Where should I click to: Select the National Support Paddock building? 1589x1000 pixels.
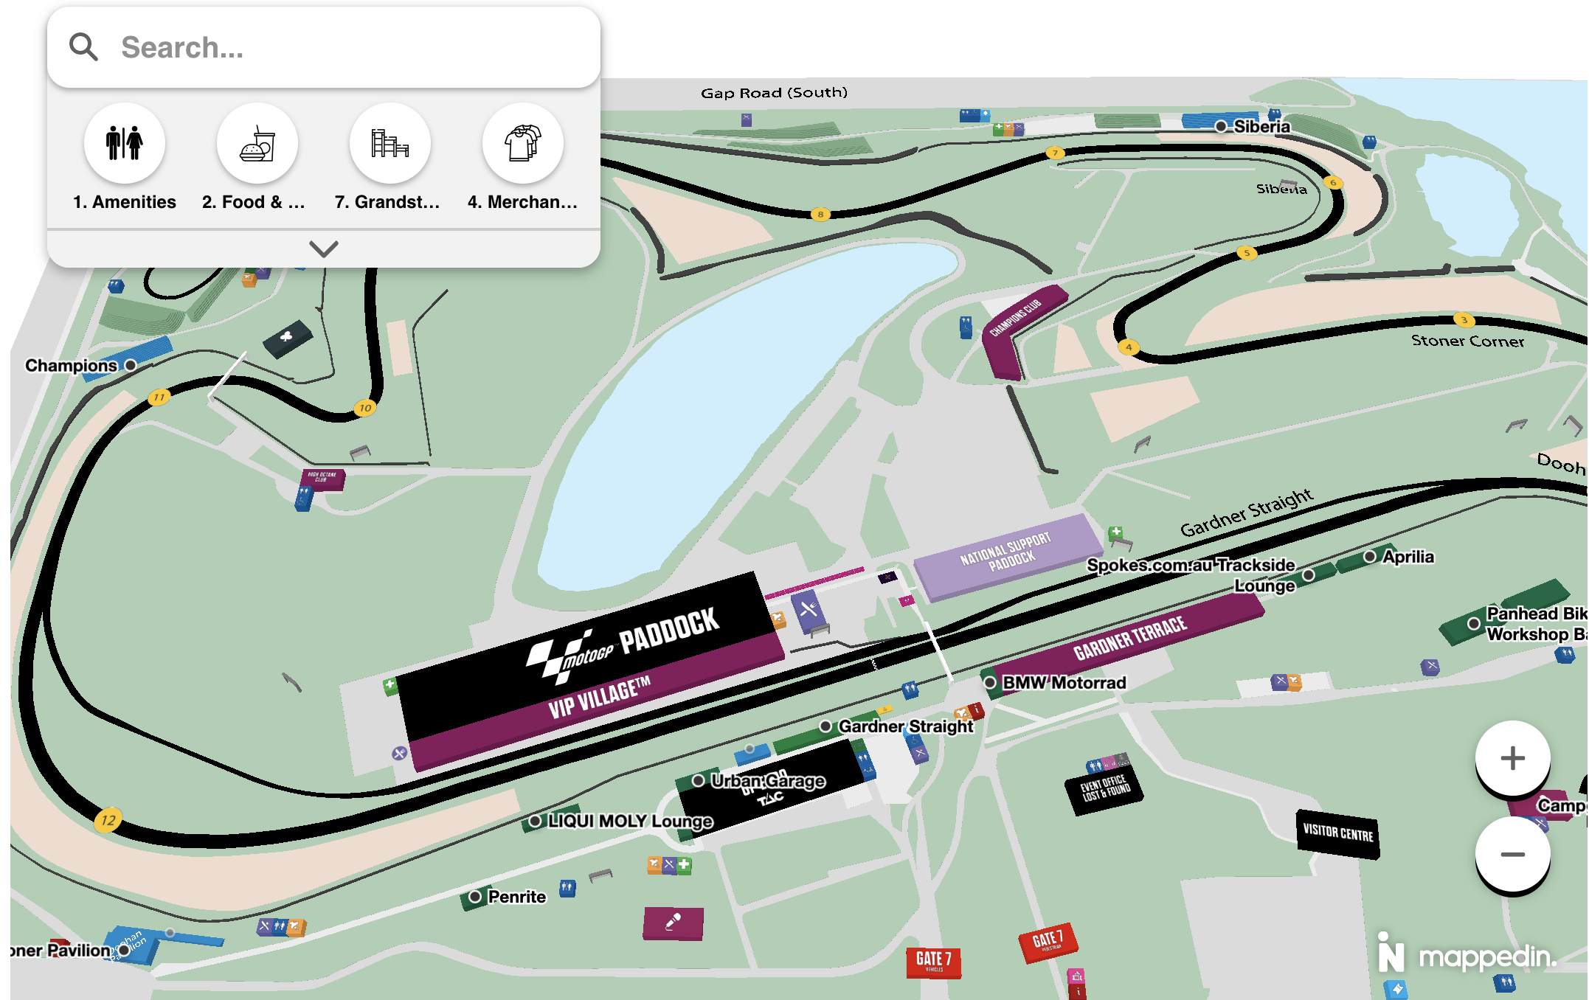pyautogui.click(x=1007, y=553)
